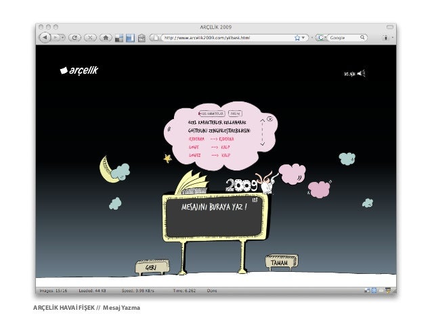This screenshot has width=432, height=324.
Task: Click the browser Forward arrow
Action: point(56,37)
